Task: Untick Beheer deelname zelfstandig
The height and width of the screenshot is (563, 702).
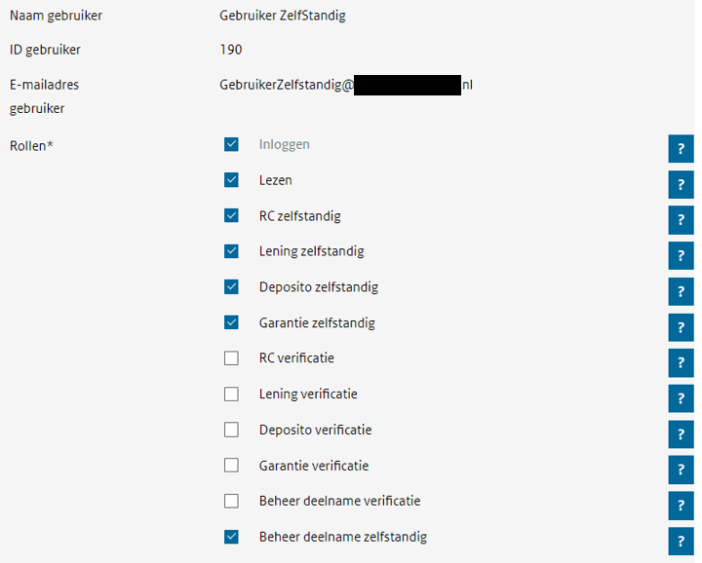Action: (x=231, y=537)
